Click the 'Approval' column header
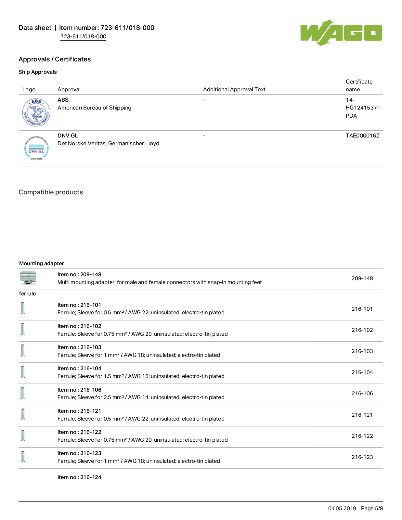Viewport: 402px width, 520px height. point(69,89)
